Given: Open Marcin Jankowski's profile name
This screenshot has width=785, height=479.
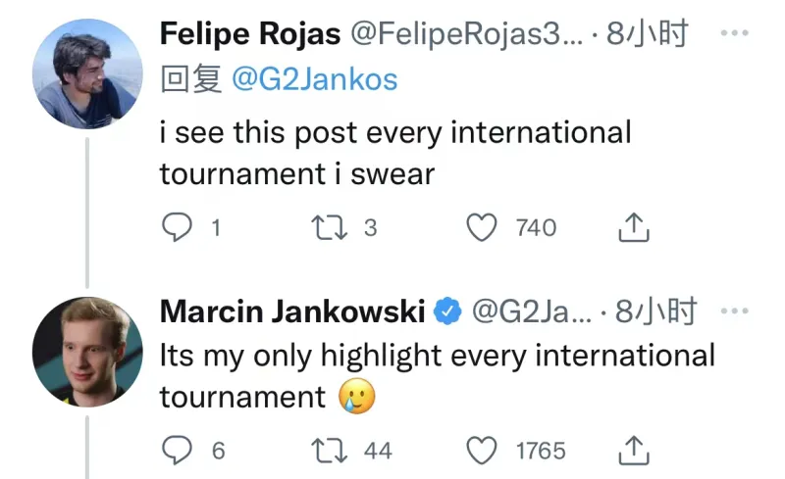Looking at the screenshot, I should [291, 312].
